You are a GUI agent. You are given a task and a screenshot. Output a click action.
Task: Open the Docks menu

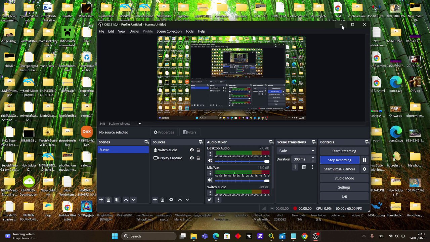[134, 31]
